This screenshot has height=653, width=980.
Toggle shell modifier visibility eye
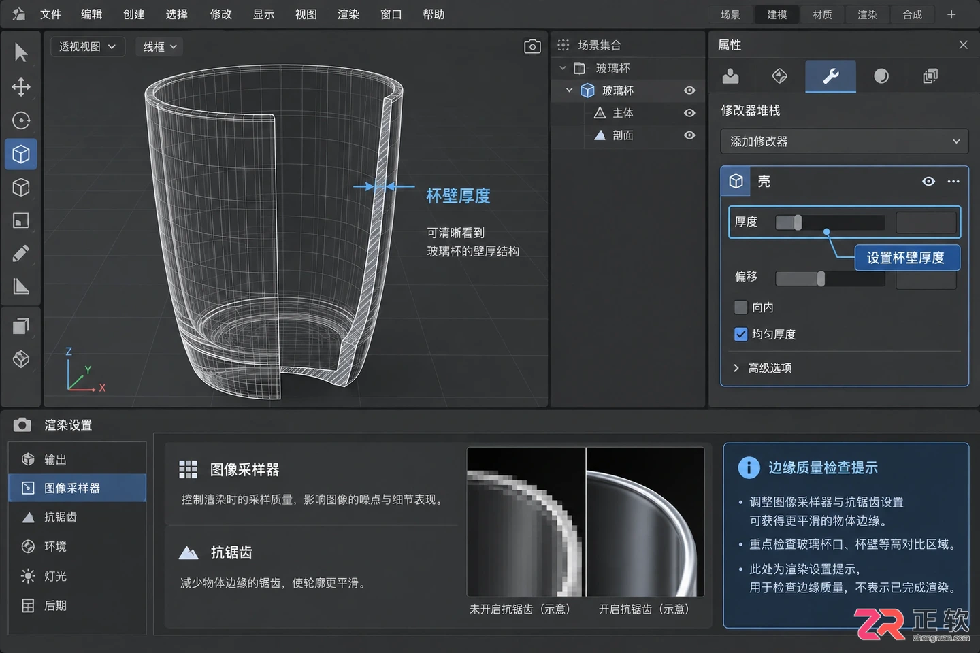coord(928,182)
